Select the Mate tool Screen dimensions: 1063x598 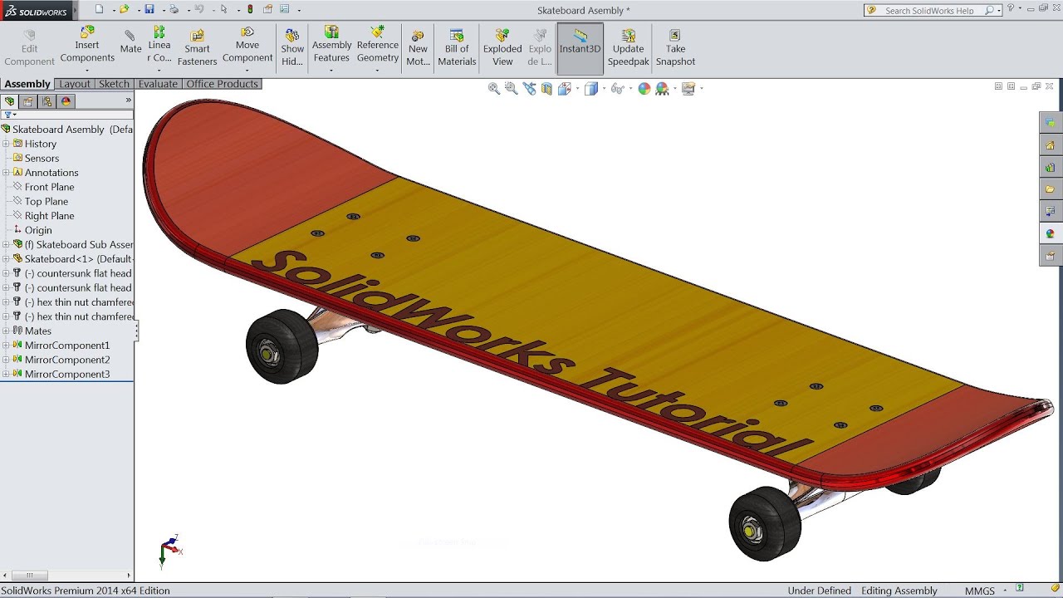[130, 42]
